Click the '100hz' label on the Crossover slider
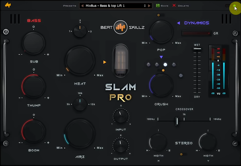The height and width of the screenshot is (166, 241). 150,119
